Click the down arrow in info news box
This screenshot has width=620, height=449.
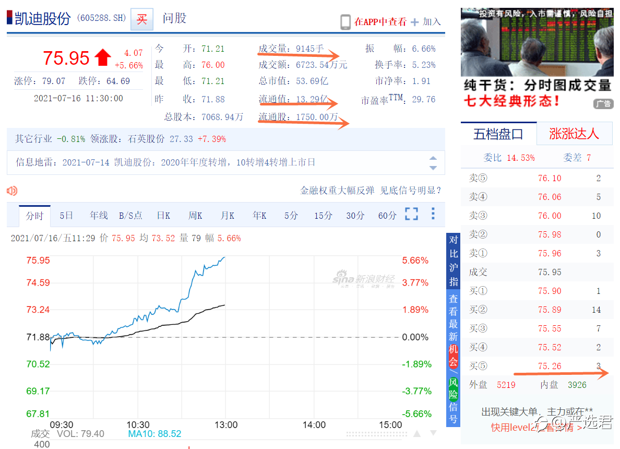click(433, 168)
